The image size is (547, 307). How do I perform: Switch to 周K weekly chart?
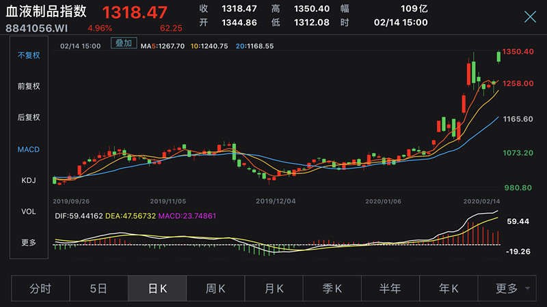pos(215,289)
